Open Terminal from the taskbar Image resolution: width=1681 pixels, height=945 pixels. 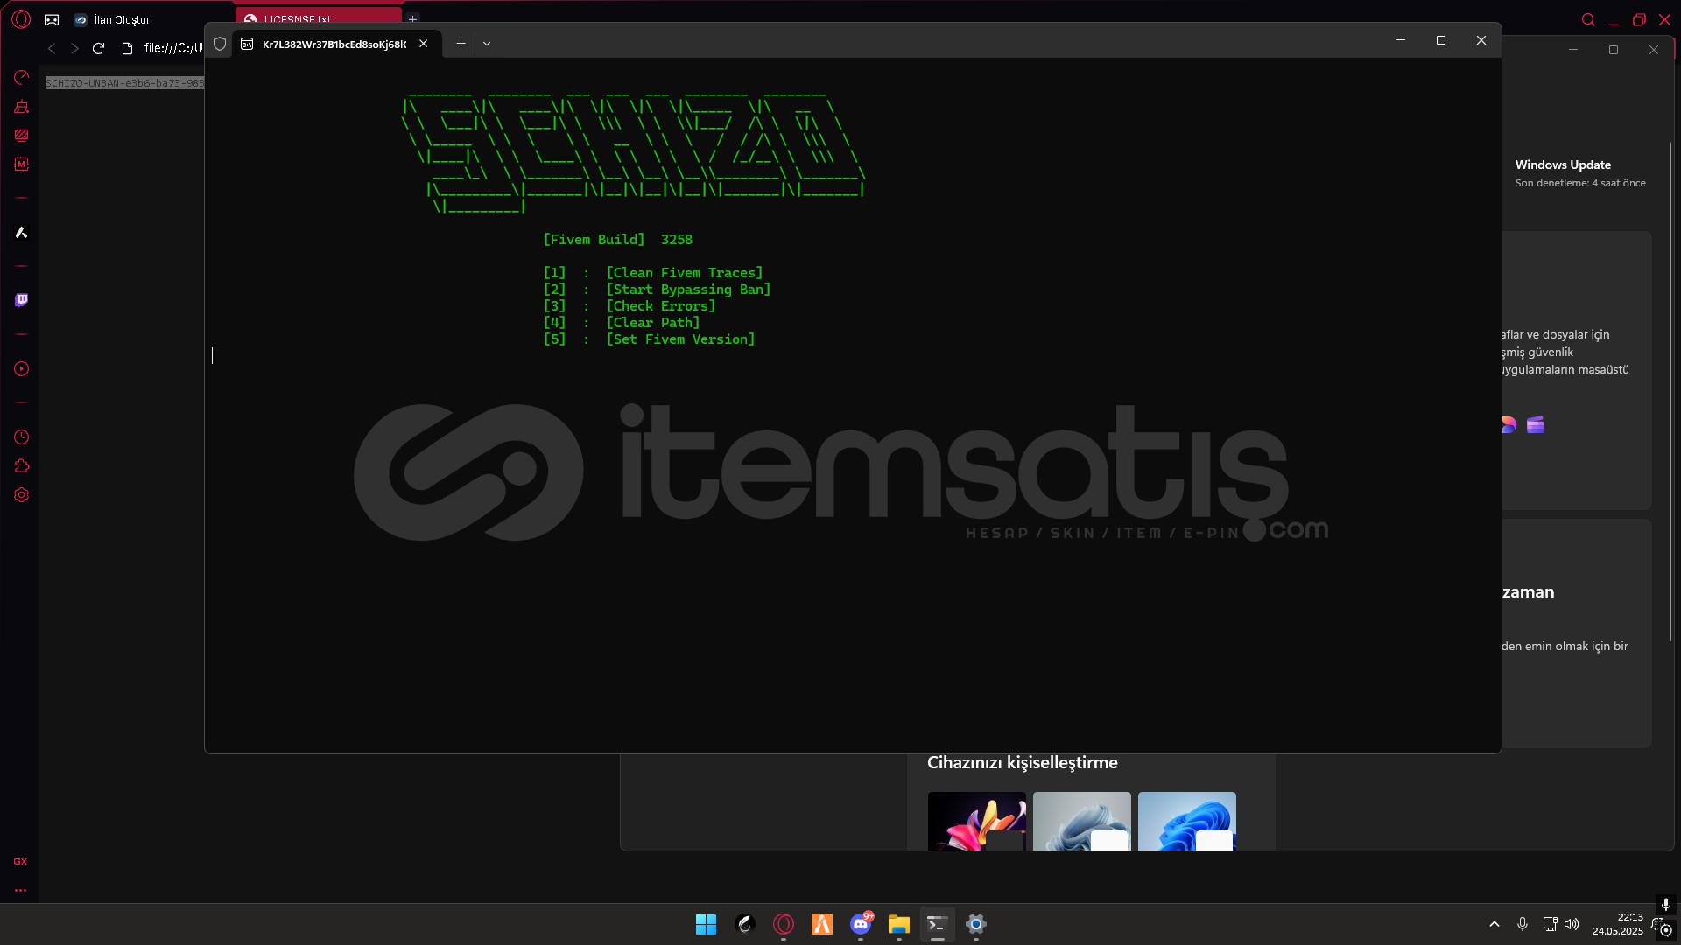click(x=938, y=924)
